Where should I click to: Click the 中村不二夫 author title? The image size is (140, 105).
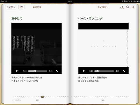tap(37, 7)
